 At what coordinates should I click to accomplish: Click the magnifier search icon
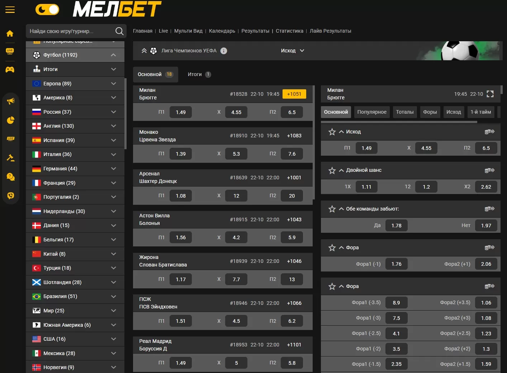pos(119,32)
